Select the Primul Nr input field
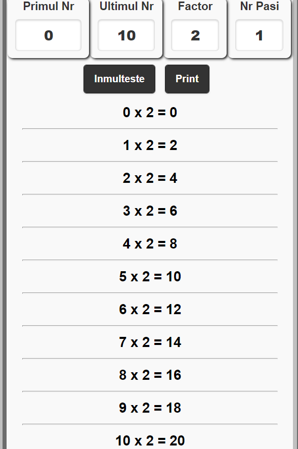The height and width of the screenshot is (449, 298). point(48,35)
